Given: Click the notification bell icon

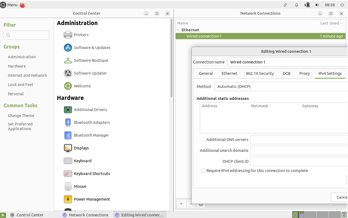Looking at the screenshot, I should pyautogui.click(x=297, y=5).
